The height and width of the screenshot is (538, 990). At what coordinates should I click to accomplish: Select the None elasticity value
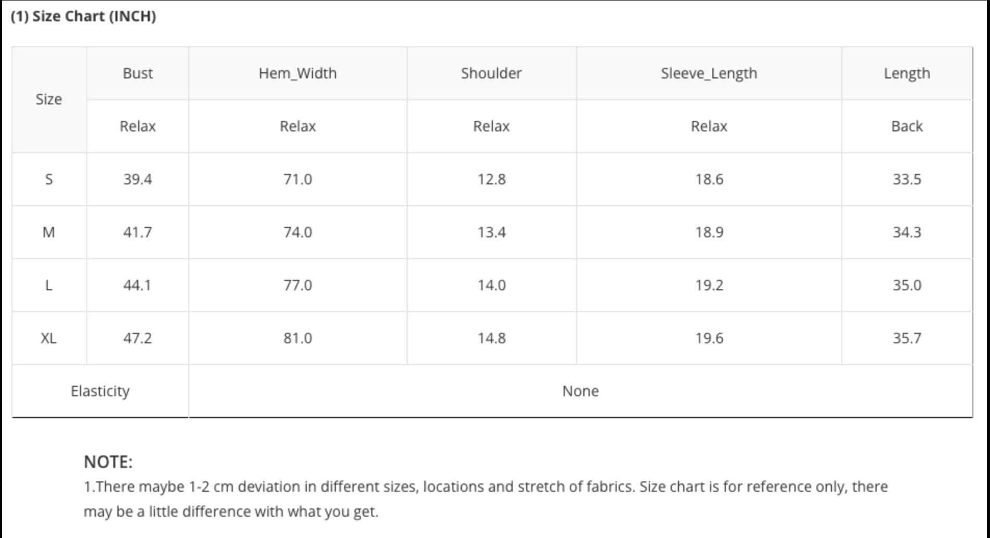580,391
